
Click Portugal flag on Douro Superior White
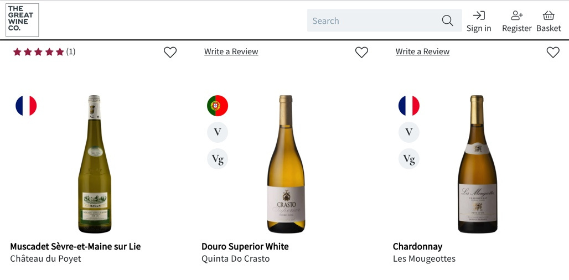coord(218,106)
